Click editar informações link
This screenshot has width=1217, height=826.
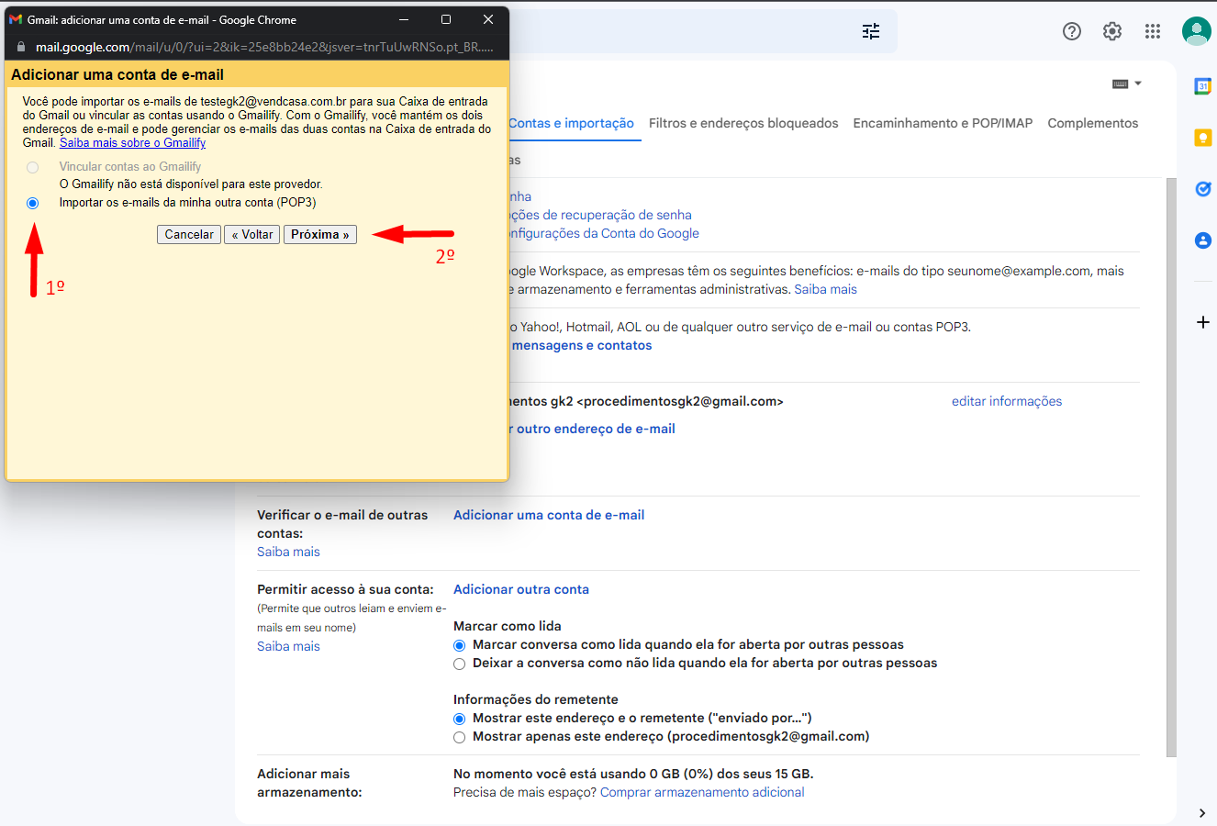click(x=1007, y=401)
